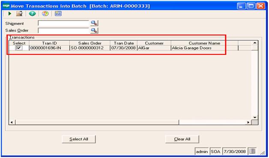Click the Tran Date column header
This screenshot has height=158, width=269.
pyautogui.click(x=124, y=43)
